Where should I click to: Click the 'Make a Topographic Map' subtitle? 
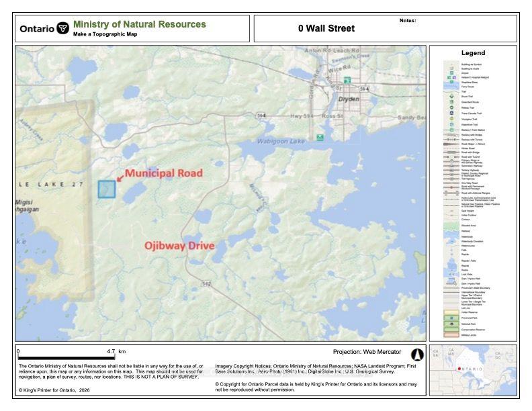(x=105, y=34)
